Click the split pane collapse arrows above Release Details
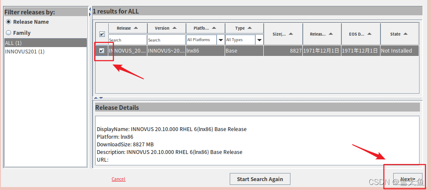The height and width of the screenshot is (190, 431). 99,98
